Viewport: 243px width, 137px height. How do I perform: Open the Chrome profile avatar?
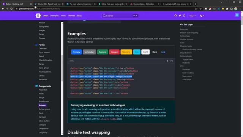236,9
